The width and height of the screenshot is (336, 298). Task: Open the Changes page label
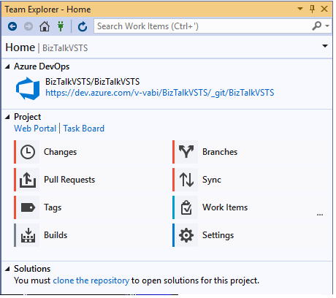click(60, 152)
